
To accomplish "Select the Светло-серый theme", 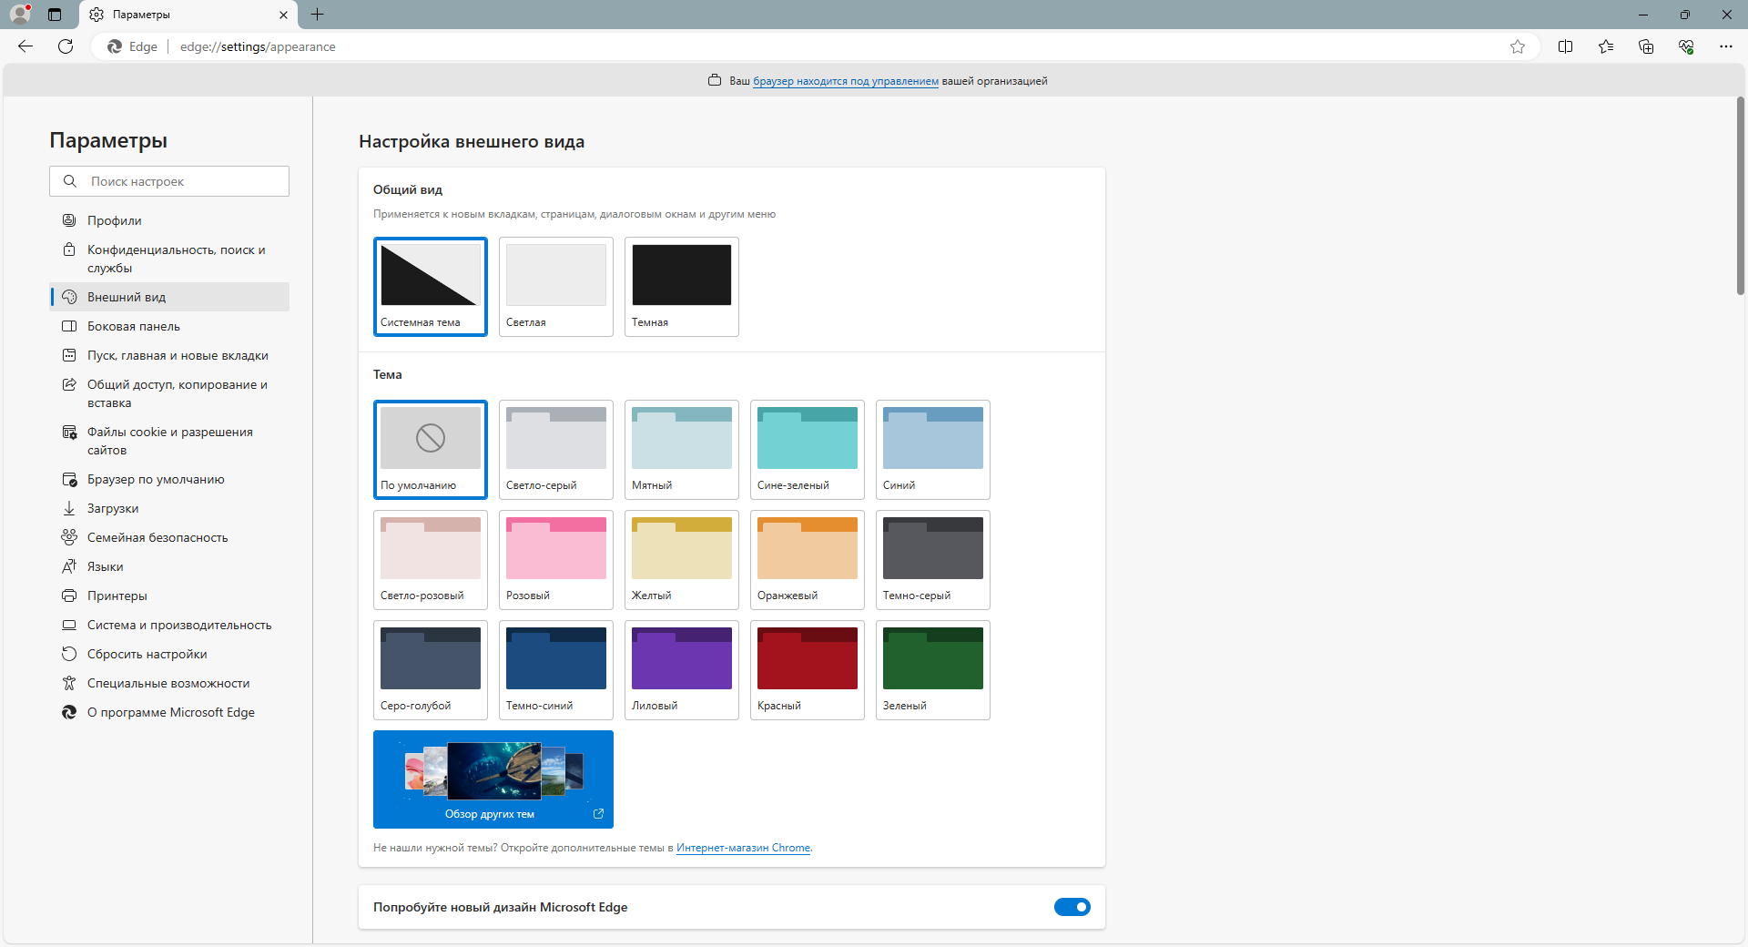I will (556, 450).
